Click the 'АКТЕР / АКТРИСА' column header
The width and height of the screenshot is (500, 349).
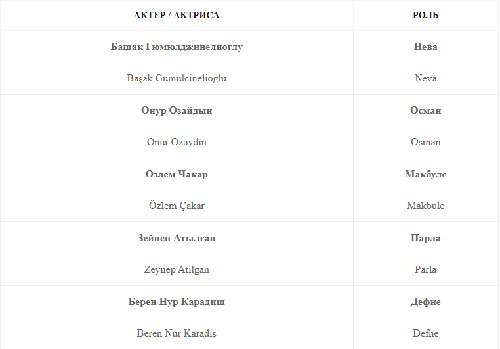coord(177,15)
